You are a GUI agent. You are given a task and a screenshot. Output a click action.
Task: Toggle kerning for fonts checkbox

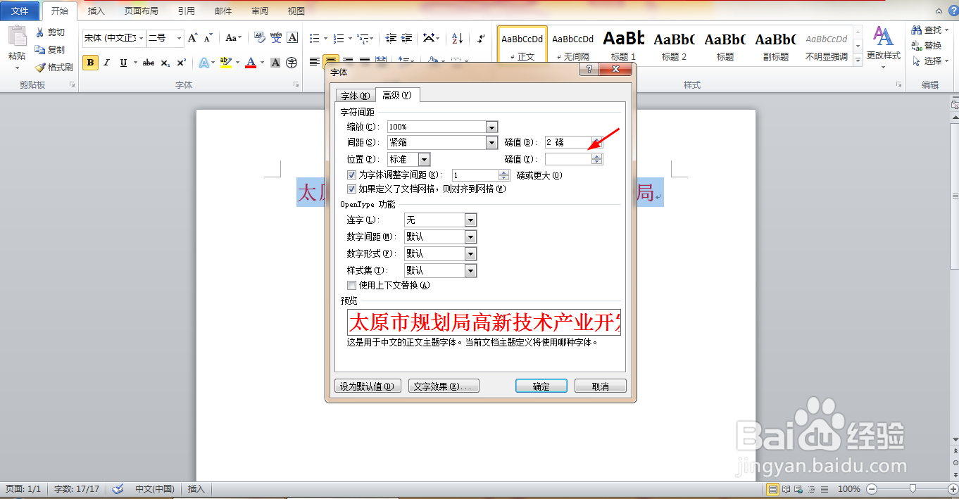pyautogui.click(x=352, y=175)
